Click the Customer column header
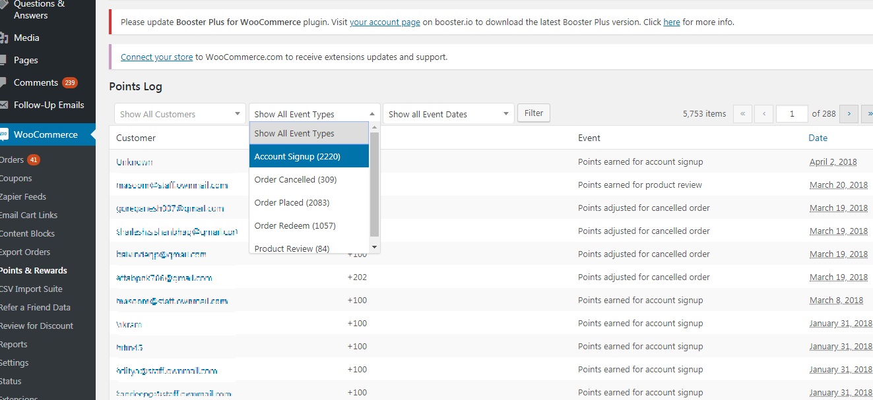The image size is (873, 400). tap(136, 138)
